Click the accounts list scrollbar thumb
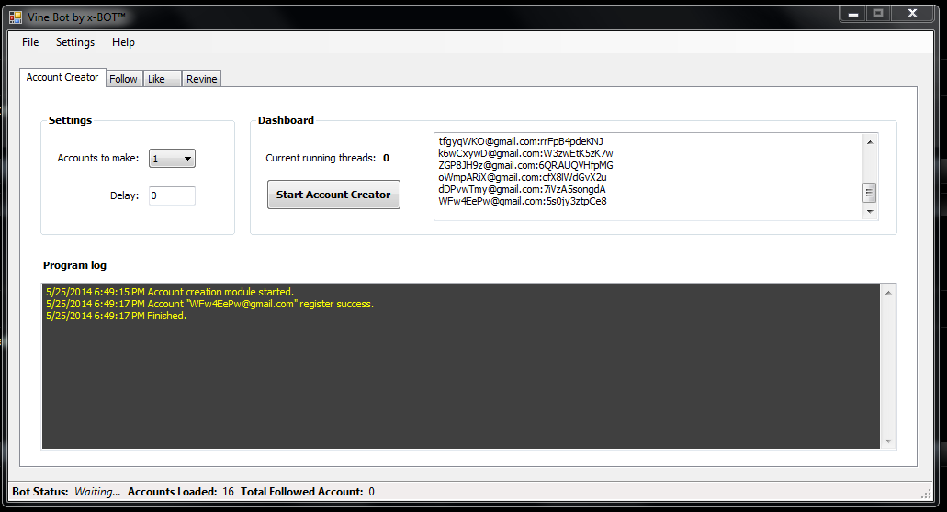947x512 pixels. [x=870, y=193]
